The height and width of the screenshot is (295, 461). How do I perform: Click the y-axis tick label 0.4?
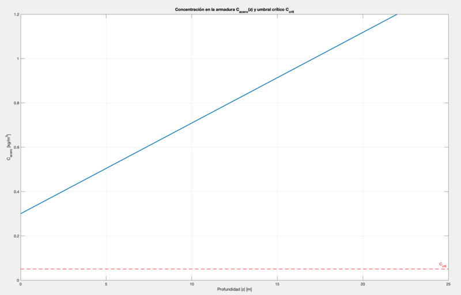(x=14, y=192)
